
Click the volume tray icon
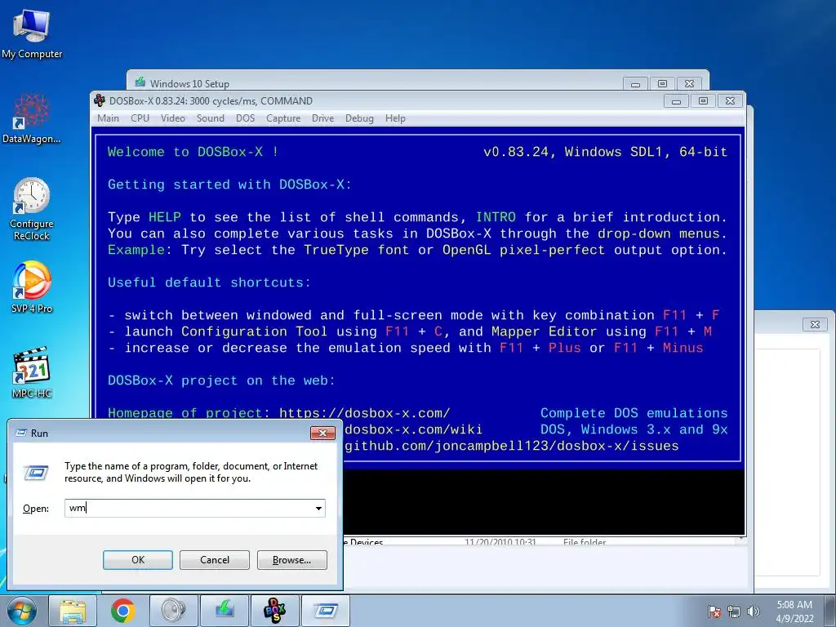click(754, 611)
